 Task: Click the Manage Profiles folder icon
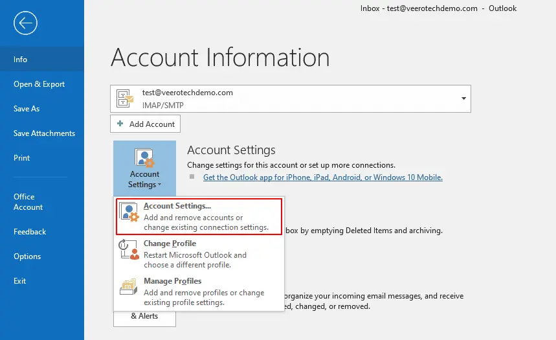click(128, 287)
